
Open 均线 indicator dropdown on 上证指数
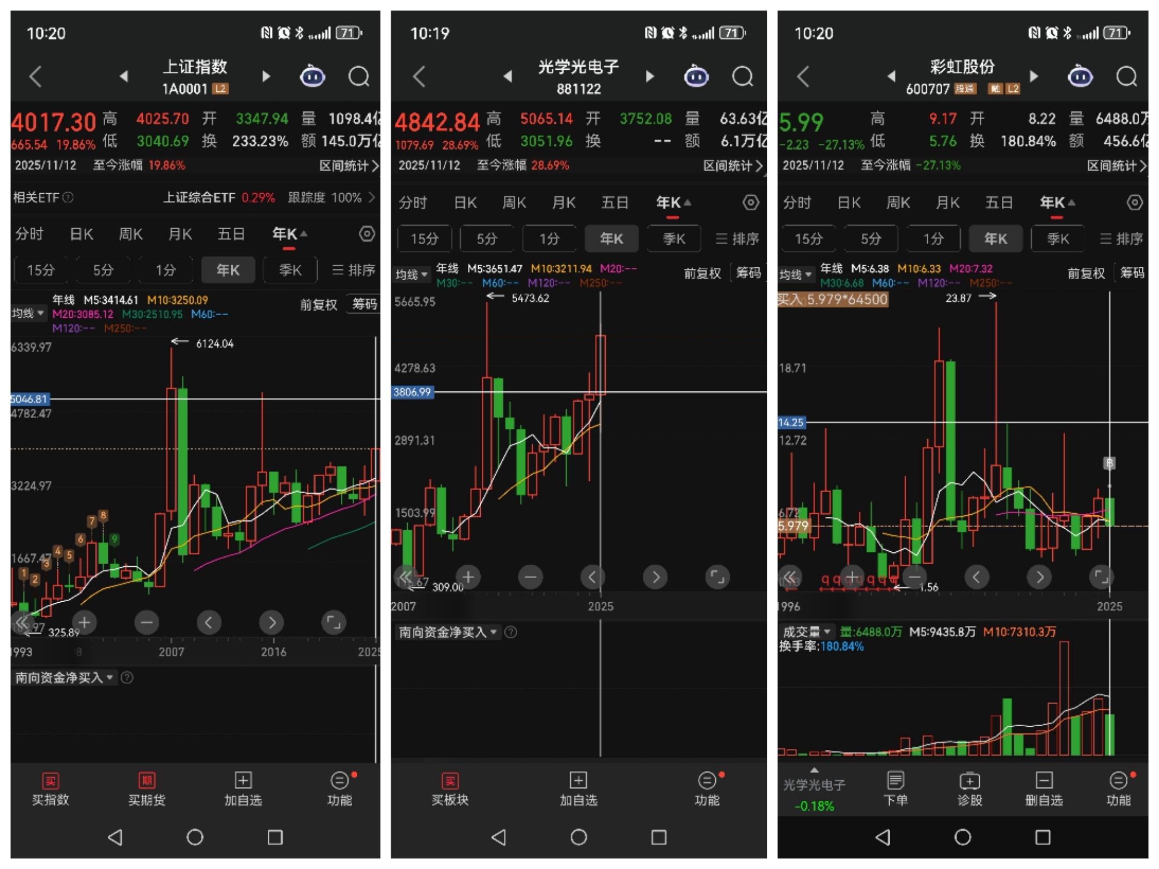pyautogui.click(x=28, y=313)
